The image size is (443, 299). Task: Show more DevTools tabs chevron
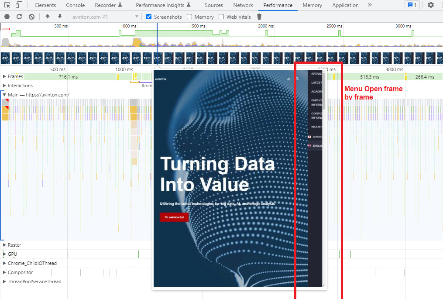(370, 5)
